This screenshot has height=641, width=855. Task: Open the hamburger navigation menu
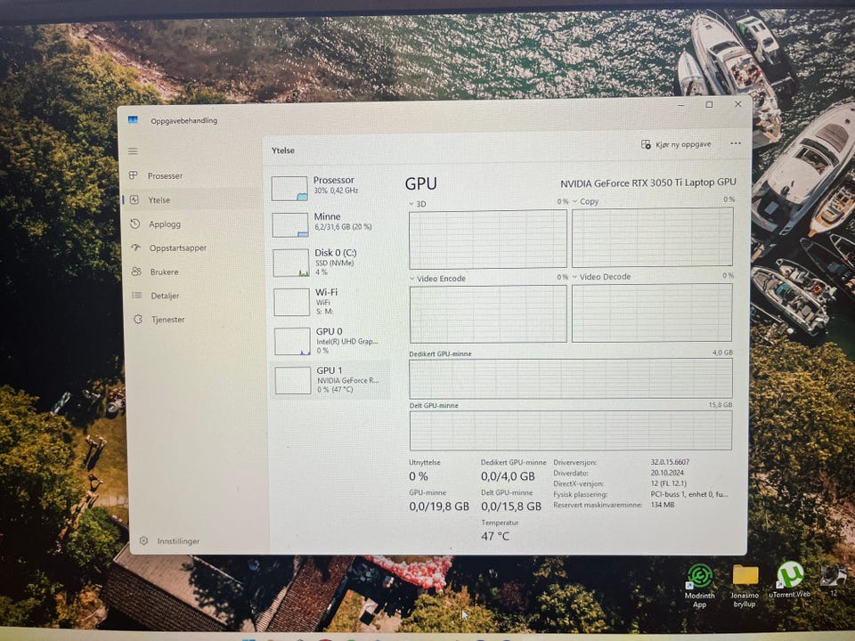coord(133,151)
